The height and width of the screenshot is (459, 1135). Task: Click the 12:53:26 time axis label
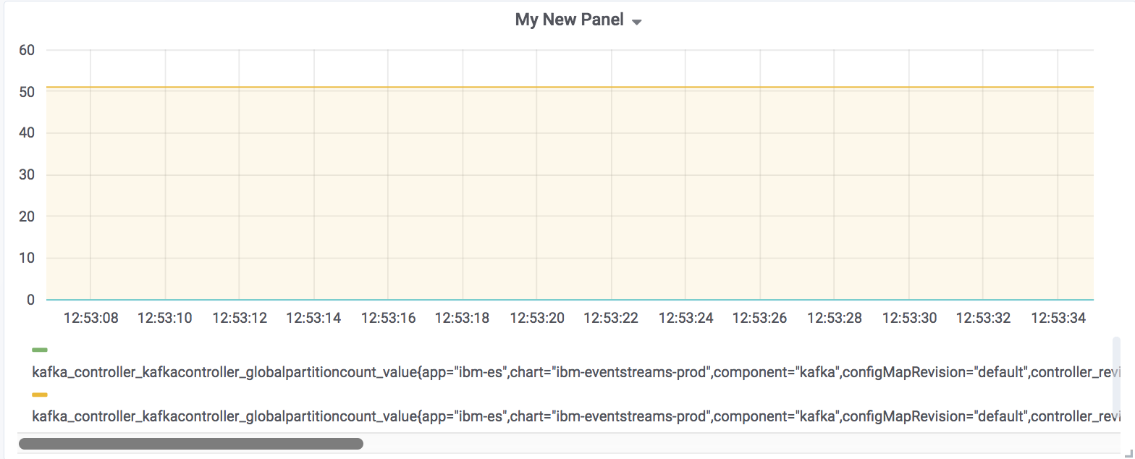point(760,318)
